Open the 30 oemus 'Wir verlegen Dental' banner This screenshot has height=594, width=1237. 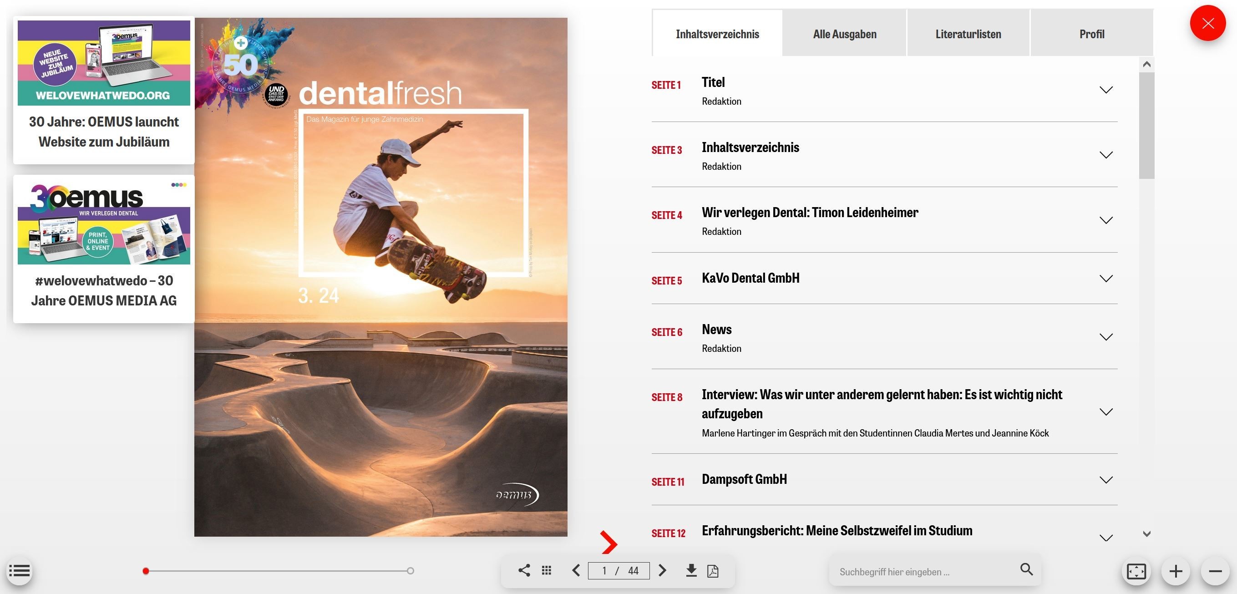104,222
